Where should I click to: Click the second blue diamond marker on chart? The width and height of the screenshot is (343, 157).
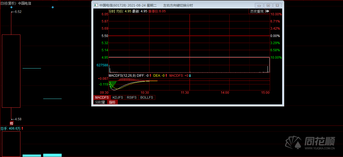(x=53, y=7)
